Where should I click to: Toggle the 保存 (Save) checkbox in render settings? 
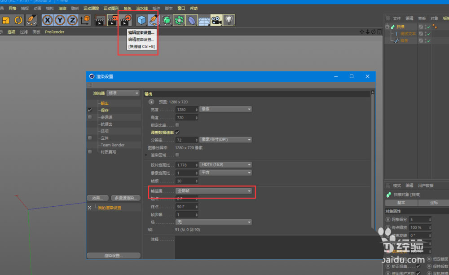pyautogui.click(x=90, y=110)
